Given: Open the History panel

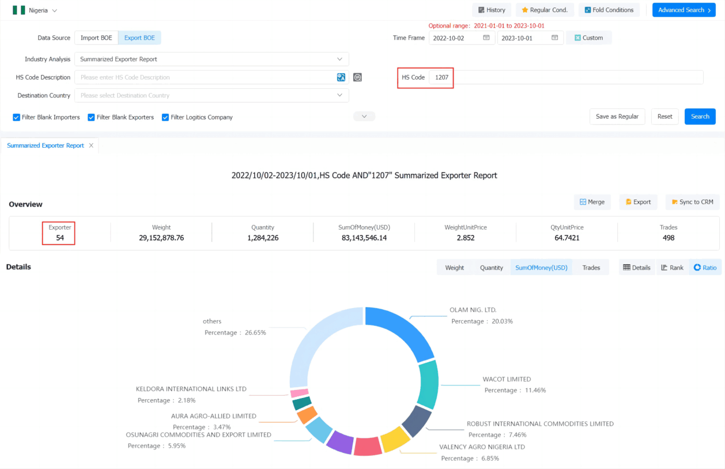Looking at the screenshot, I should 492,10.
